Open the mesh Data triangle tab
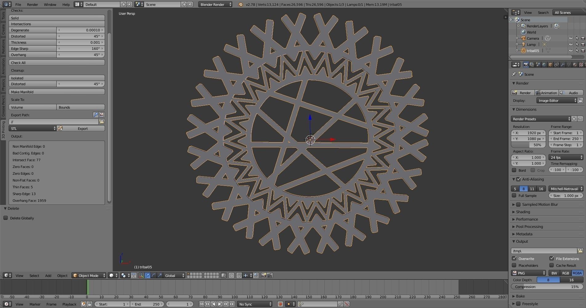The height and width of the screenshot is (308, 586). 569,65
